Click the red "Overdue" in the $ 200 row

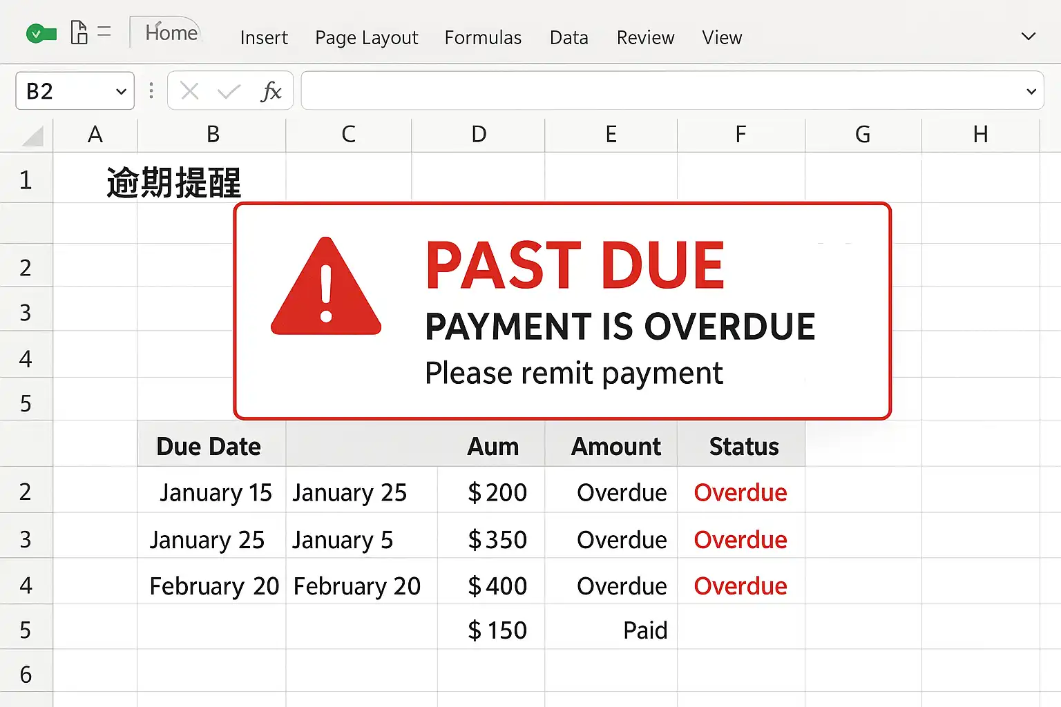click(x=740, y=492)
